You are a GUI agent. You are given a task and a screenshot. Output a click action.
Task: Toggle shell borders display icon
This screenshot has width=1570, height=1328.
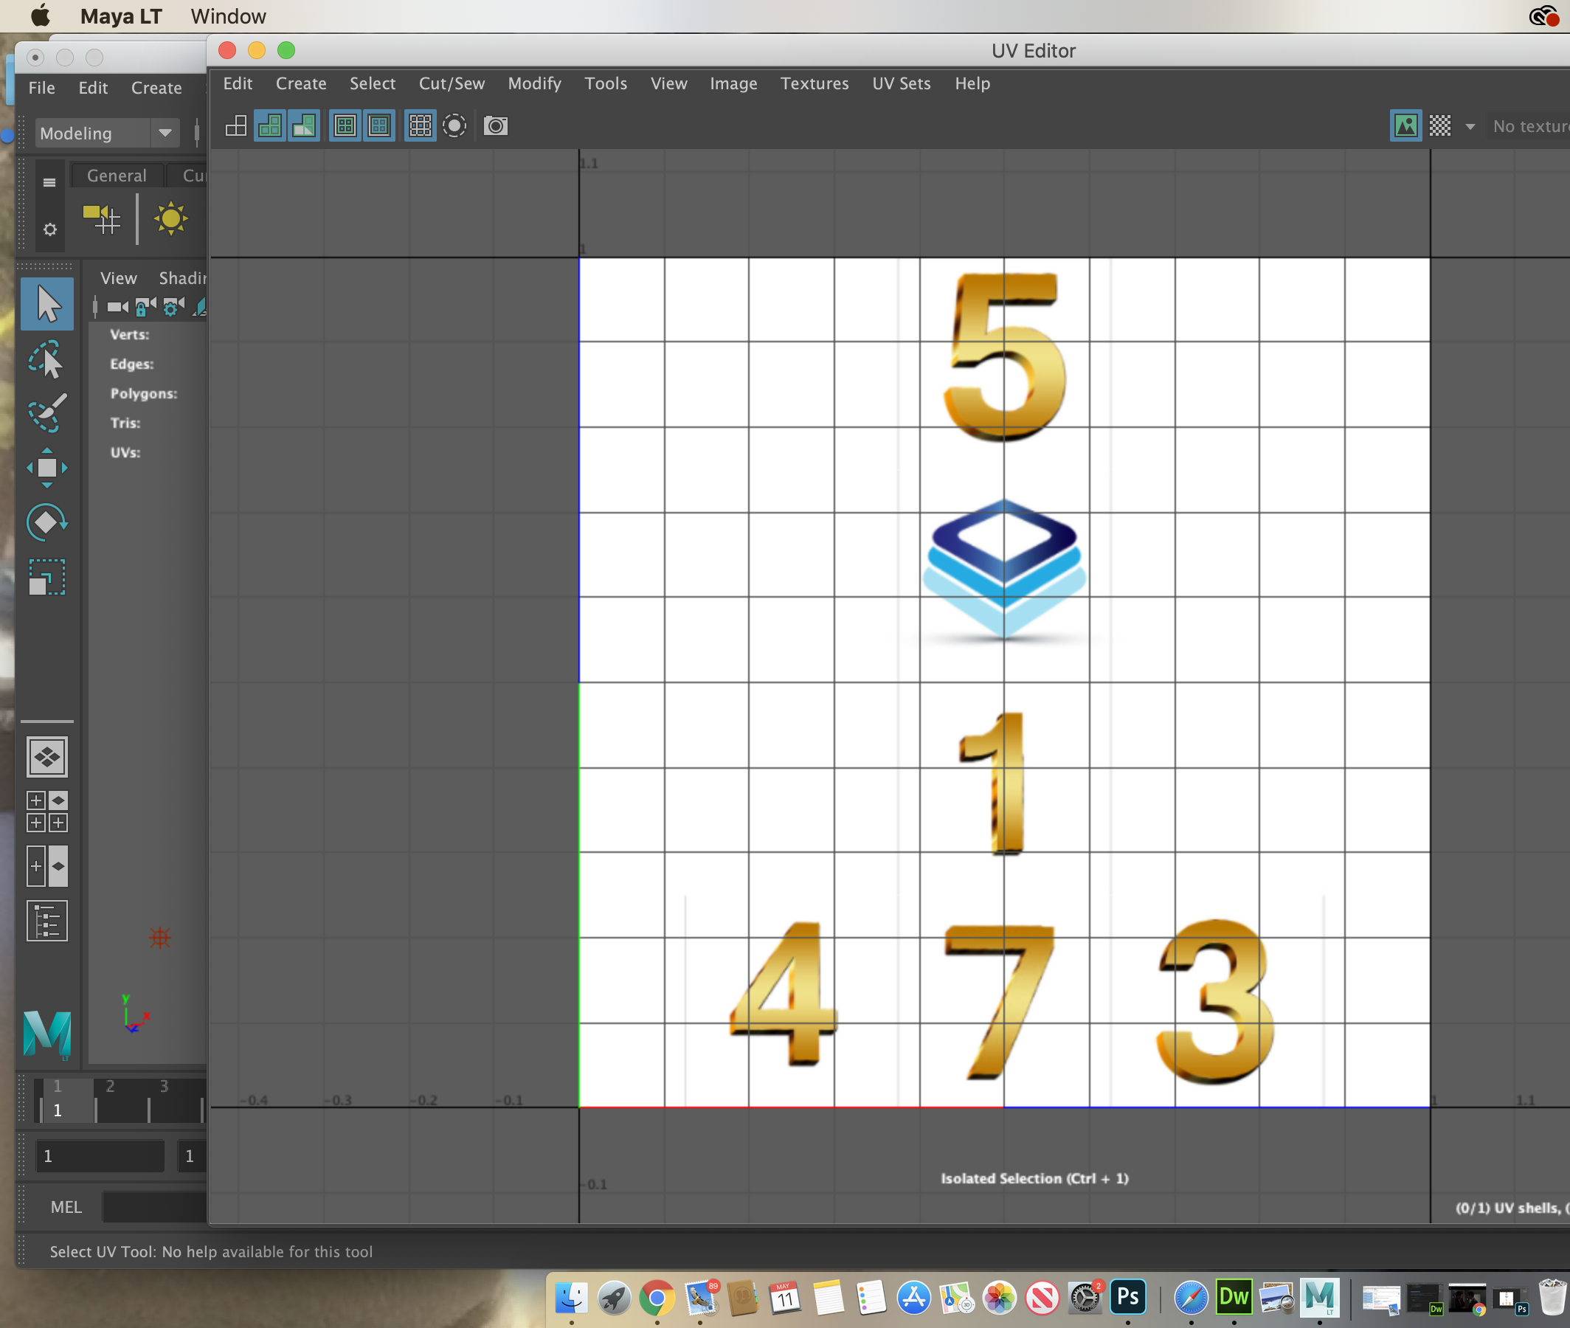point(379,125)
